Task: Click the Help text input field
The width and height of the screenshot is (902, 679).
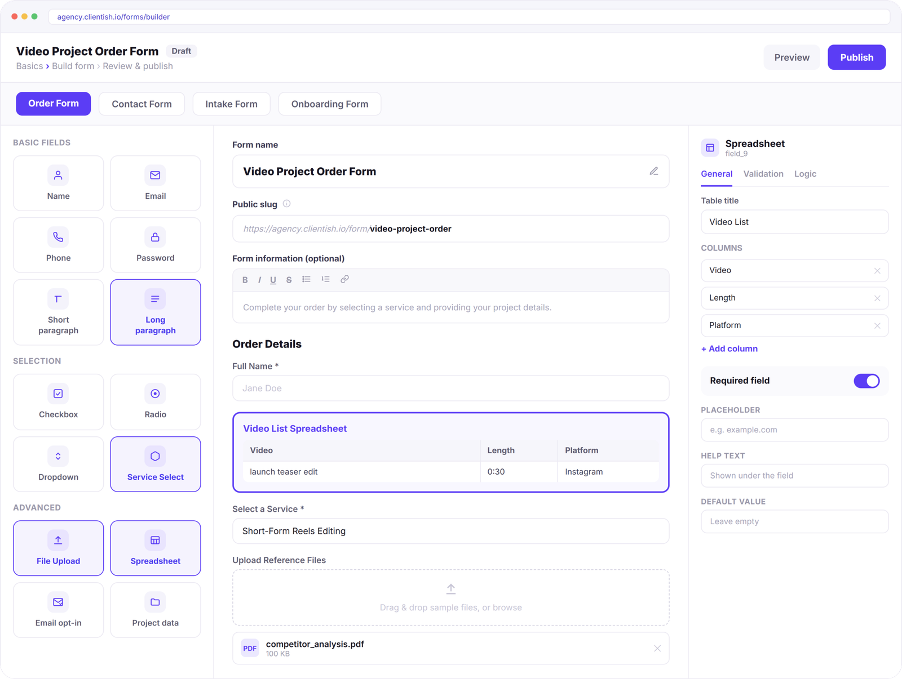Action: pyautogui.click(x=794, y=476)
